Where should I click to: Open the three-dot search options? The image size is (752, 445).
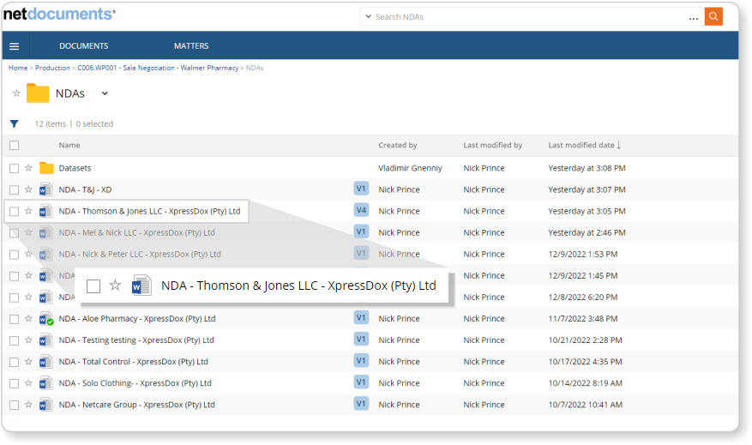coord(693,18)
